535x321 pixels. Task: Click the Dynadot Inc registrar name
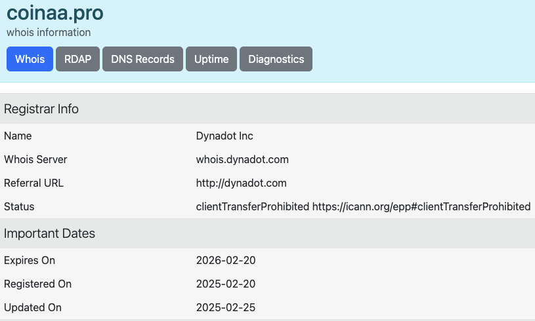tap(225, 136)
